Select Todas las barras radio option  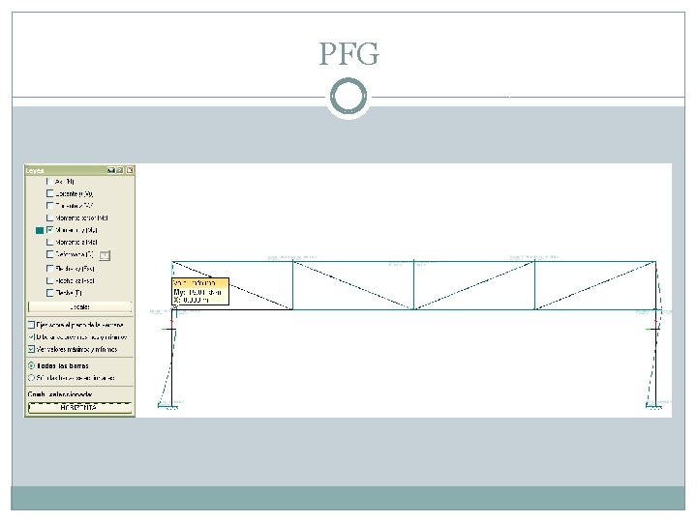32,365
